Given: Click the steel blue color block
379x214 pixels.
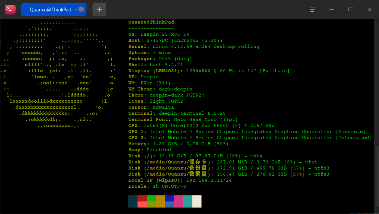Looking at the screenshot, I should (x=170, y=204).
